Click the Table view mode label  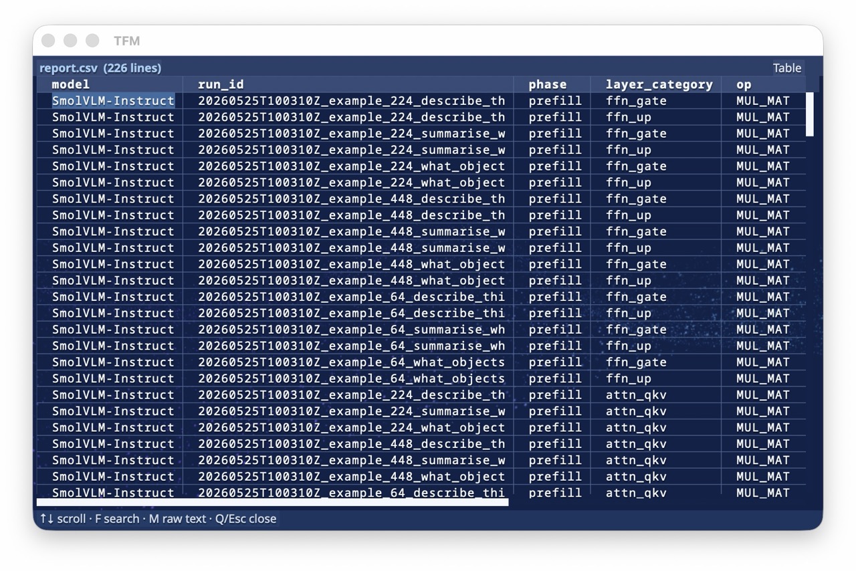[x=787, y=68]
